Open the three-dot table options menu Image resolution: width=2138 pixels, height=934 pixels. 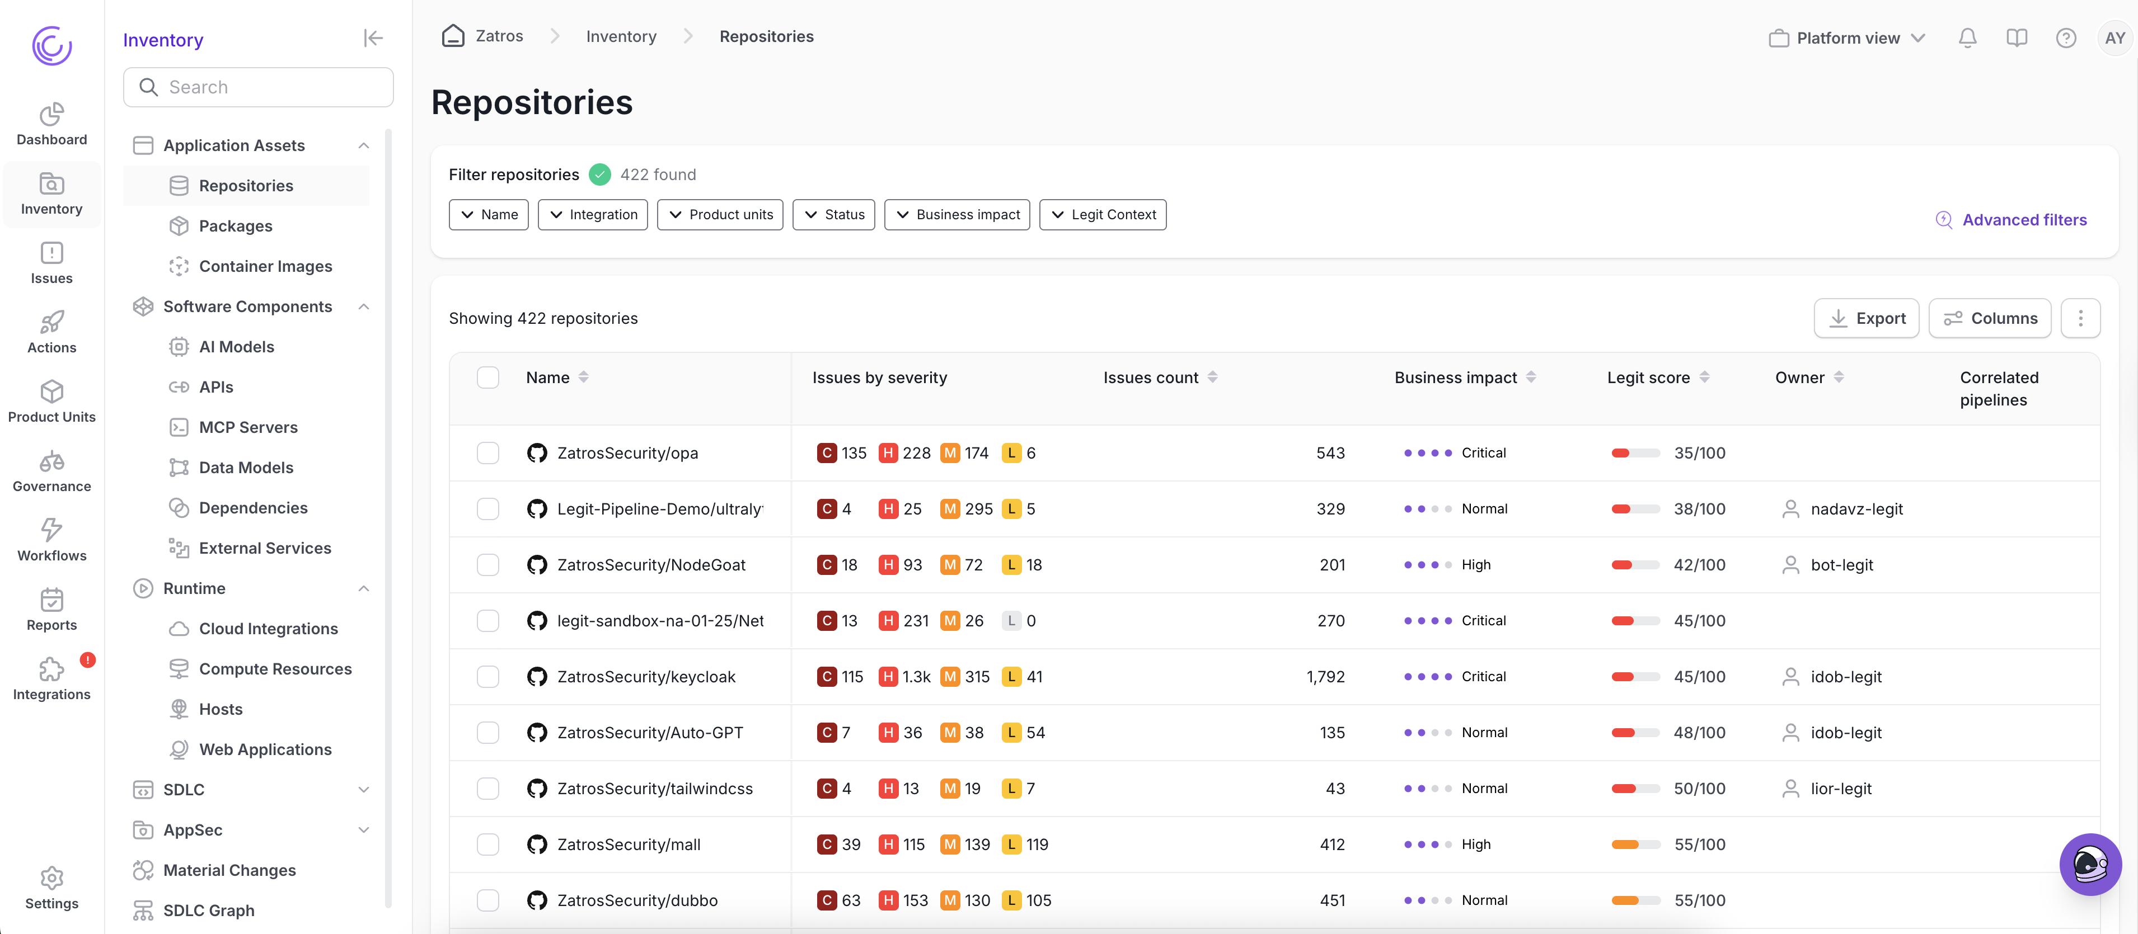2080,319
